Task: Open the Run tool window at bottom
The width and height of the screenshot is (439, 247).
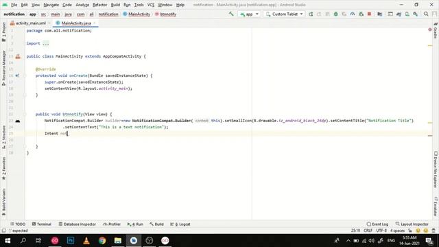Action: click(x=135, y=224)
